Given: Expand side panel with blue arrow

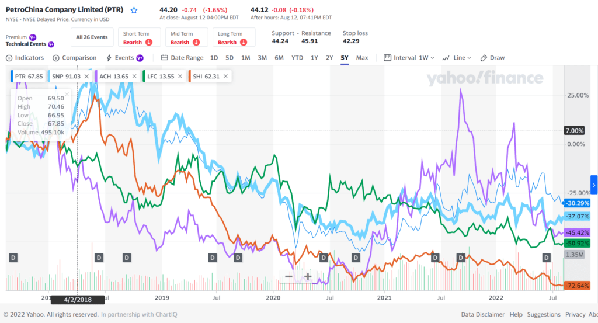Looking at the screenshot, I should click(x=594, y=185).
